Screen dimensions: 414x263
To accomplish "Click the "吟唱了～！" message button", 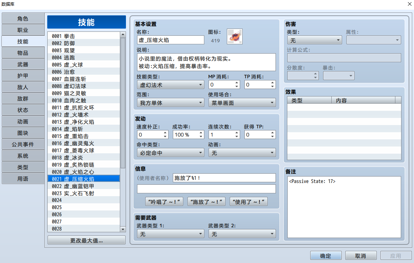I will point(164,202).
